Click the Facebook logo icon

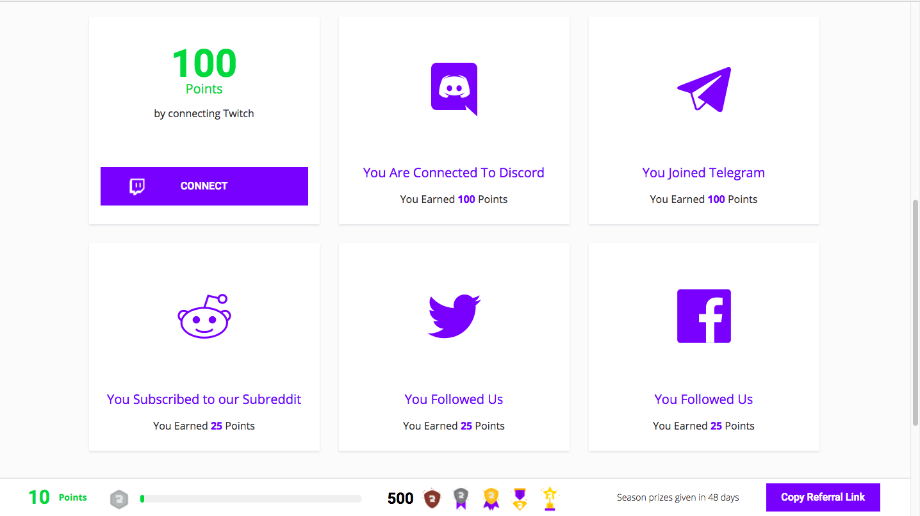click(703, 316)
